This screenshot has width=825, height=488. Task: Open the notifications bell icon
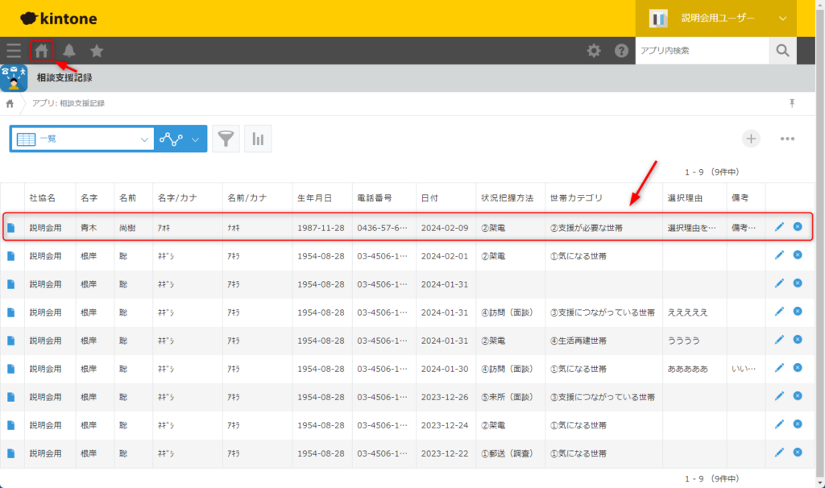[x=69, y=51]
